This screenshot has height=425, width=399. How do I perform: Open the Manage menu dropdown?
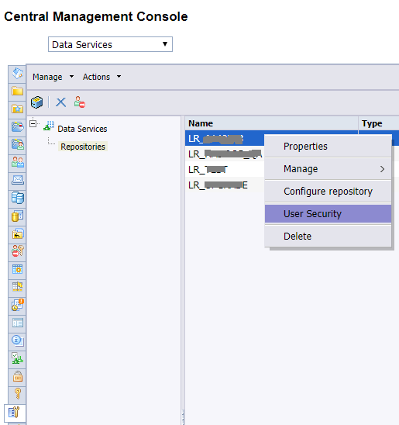(x=53, y=77)
